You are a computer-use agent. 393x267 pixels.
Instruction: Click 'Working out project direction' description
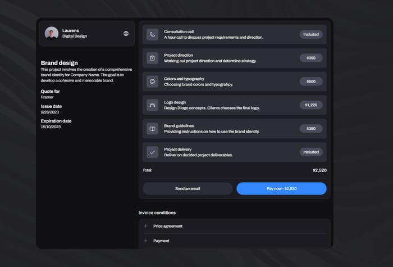coord(211,61)
